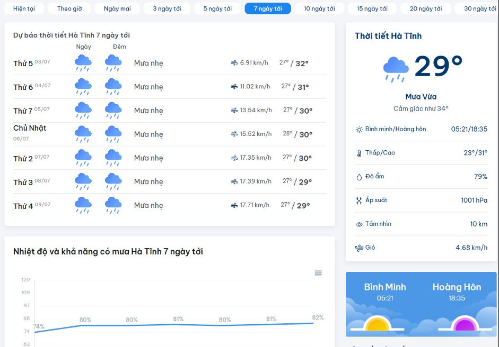Click the chart hamburger menu icon
The height and width of the screenshot is (347, 499).
coord(318,273)
